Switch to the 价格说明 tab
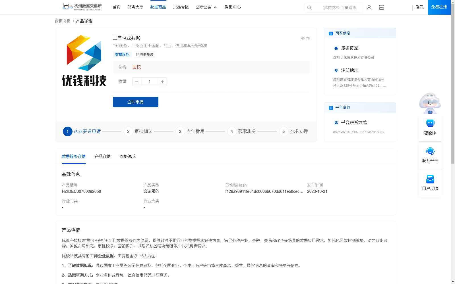 point(128,156)
